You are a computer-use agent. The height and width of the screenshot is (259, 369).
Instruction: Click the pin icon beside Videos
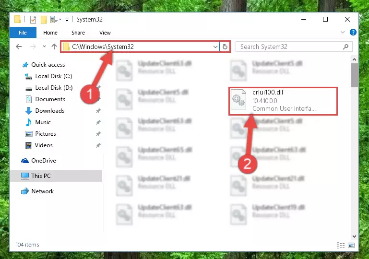tap(98, 145)
